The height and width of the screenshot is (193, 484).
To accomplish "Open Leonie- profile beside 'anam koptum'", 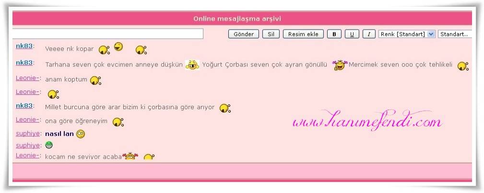I will [x=27, y=78].
